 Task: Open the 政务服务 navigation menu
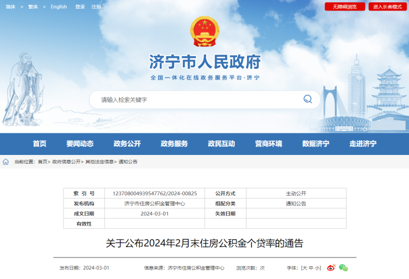point(174,144)
